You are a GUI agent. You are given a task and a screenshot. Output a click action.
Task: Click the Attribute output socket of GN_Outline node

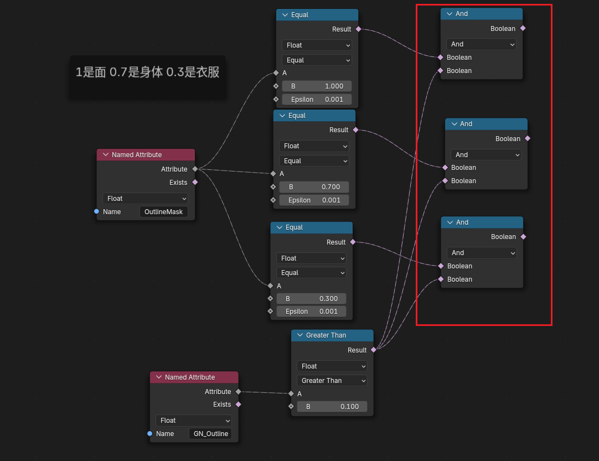[238, 391]
